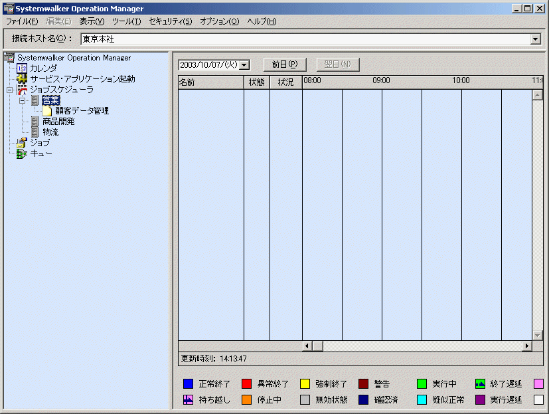Click the 翌日(N) button
This screenshot has width=549, height=414.
[x=338, y=64]
